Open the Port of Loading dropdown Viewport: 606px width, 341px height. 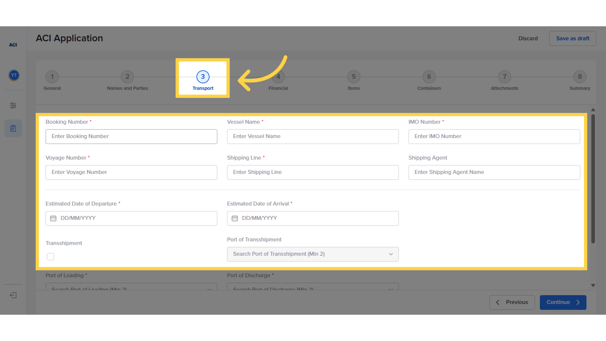pyautogui.click(x=131, y=287)
